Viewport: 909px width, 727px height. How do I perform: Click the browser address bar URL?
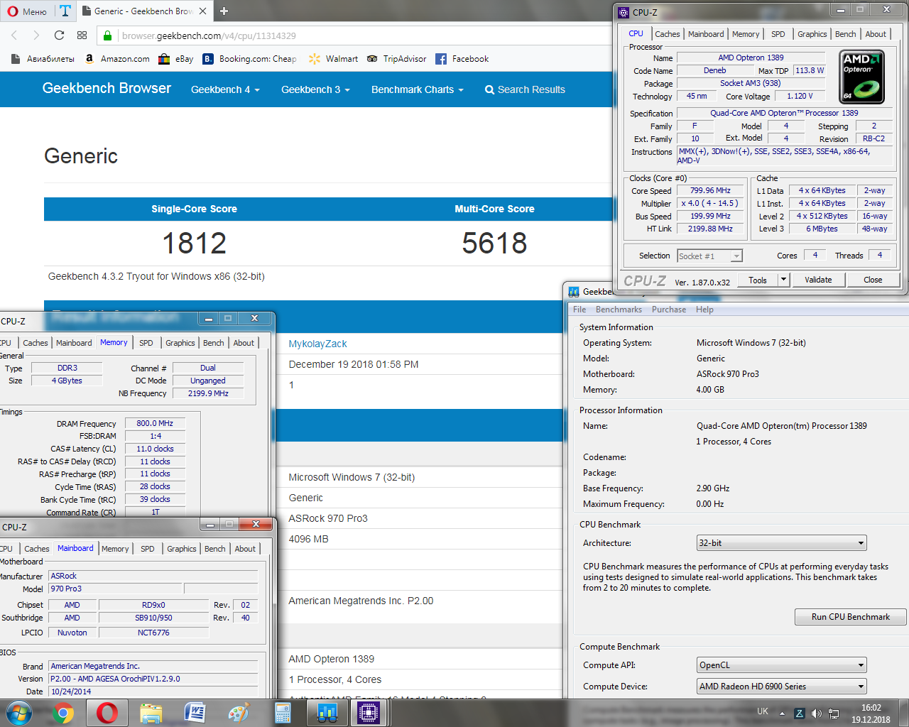point(209,35)
